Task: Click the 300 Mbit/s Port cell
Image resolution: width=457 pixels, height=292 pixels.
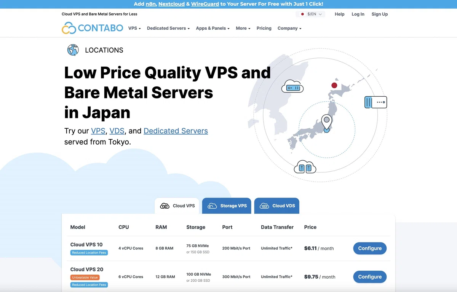Action: [x=236, y=277]
